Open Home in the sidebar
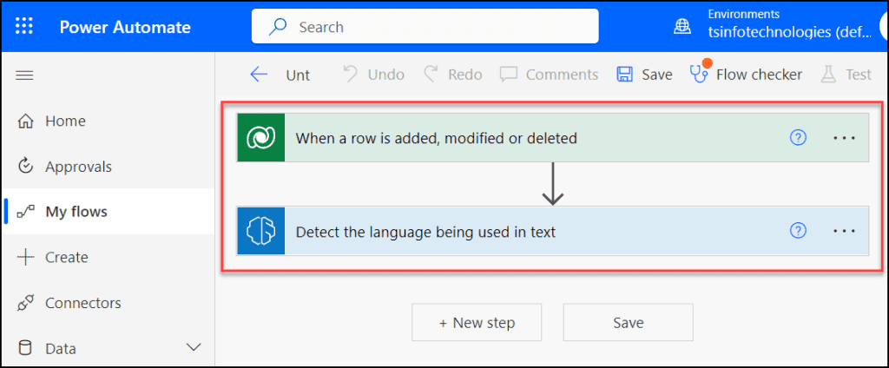Image resolution: width=889 pixels, height=368 pixels. pos(108,122)
